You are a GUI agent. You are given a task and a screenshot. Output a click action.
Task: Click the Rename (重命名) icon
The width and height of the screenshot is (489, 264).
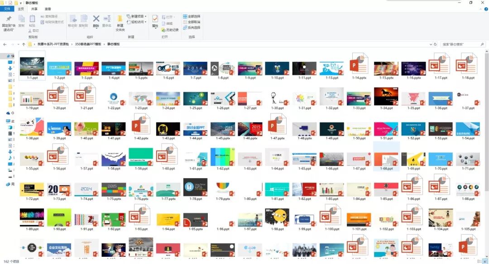coord(107,19)
